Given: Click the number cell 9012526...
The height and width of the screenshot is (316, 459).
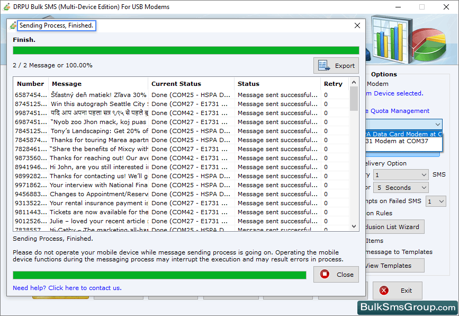Looking at the screenshot, I should point(31,221).
